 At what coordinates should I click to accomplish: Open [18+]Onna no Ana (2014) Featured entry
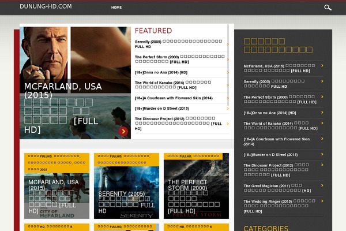point(161,73)
